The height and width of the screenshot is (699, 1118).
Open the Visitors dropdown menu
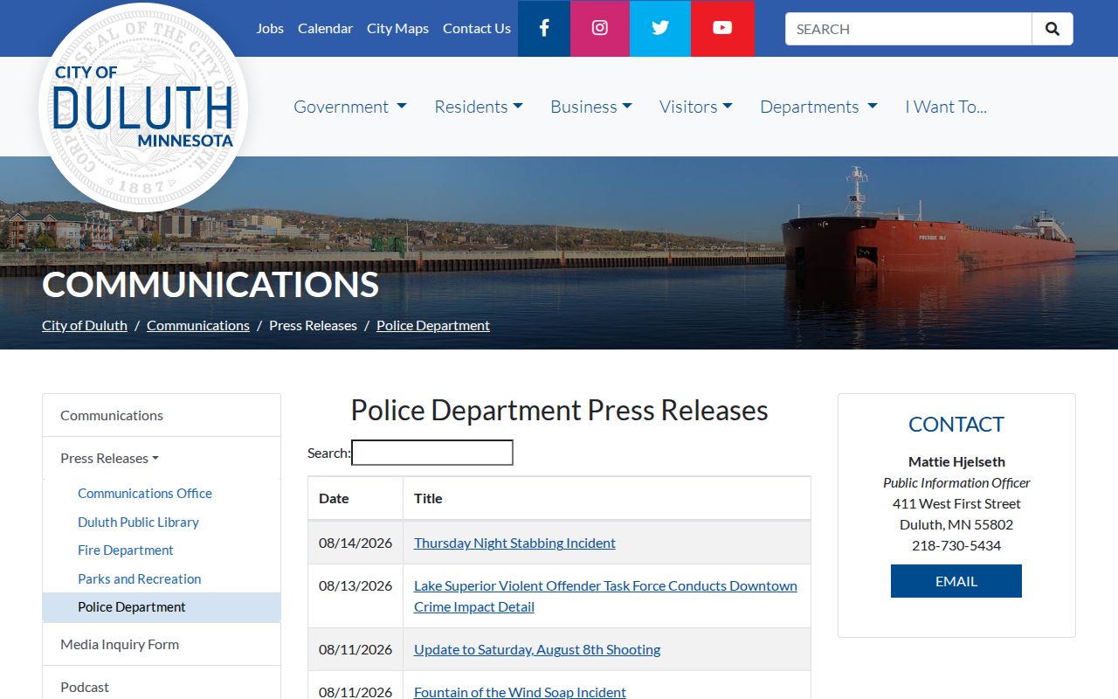pyautogui.click(x=696, y=107)
